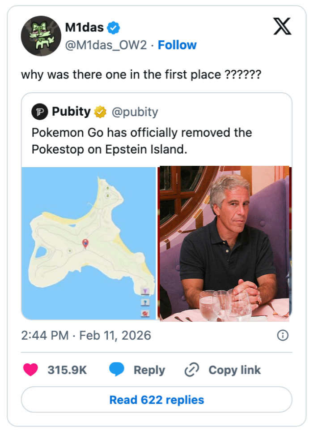Open the island map image
Screen dimensions: 314x432
[89, 243]
